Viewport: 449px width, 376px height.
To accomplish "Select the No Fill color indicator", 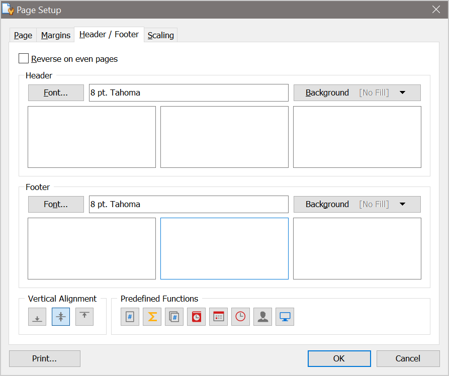I will pos(374,92).
